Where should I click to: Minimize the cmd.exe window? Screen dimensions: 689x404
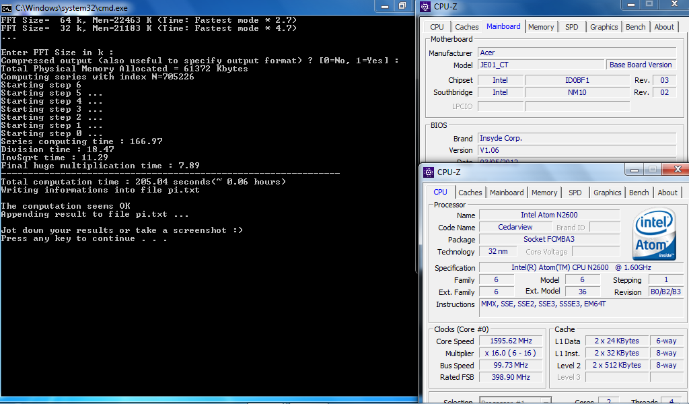coord(385,5)
